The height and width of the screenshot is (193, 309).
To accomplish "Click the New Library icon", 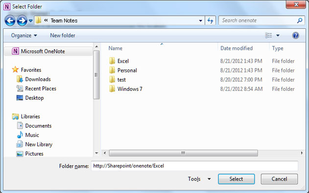I will tap(20, 144).
